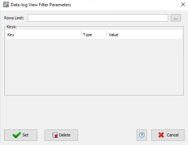Click the pencil icon in the title bar
Viewport: 188px width, 145px height.
[6, 5]
